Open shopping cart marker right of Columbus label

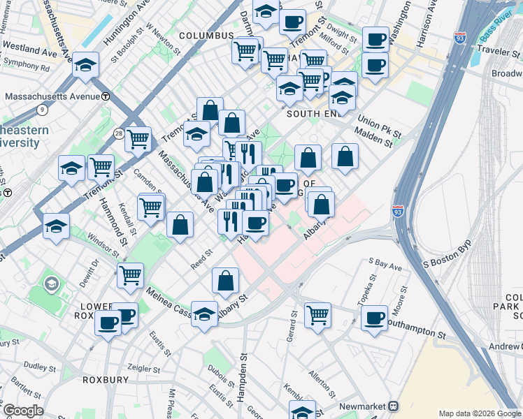coord(245,52)
